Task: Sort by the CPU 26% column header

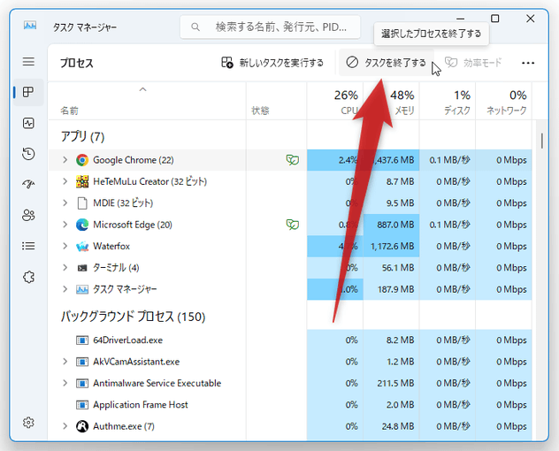Action: click(335, 101)
